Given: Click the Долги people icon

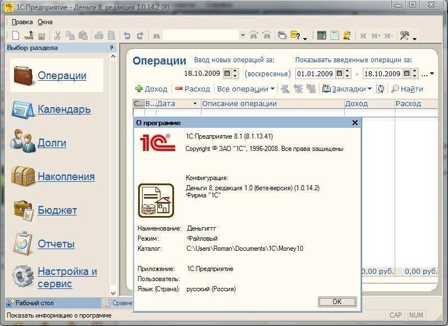Looking at the screenshot, I should click(x=24, y=143).
